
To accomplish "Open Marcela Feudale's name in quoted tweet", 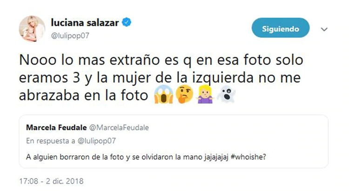I will pyautogui.click(x=56, y=128).
